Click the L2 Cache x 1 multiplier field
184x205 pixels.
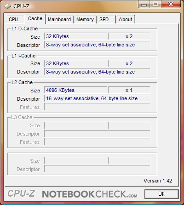(x=129, y=90)
